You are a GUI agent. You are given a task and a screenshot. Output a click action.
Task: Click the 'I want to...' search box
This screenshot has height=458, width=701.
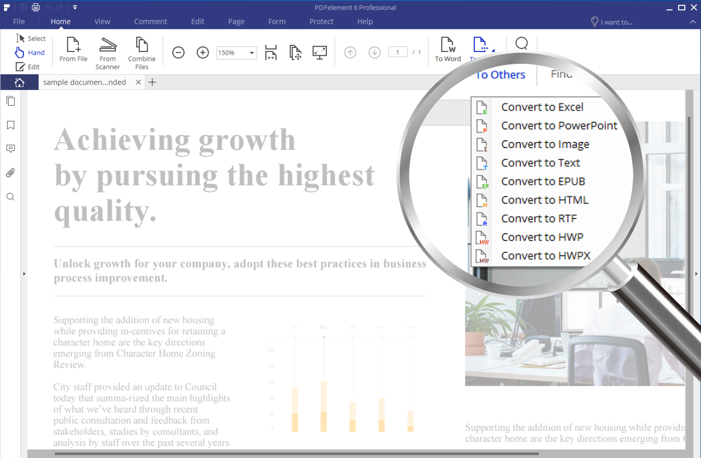pyautogui.click(x=612, y=22)
